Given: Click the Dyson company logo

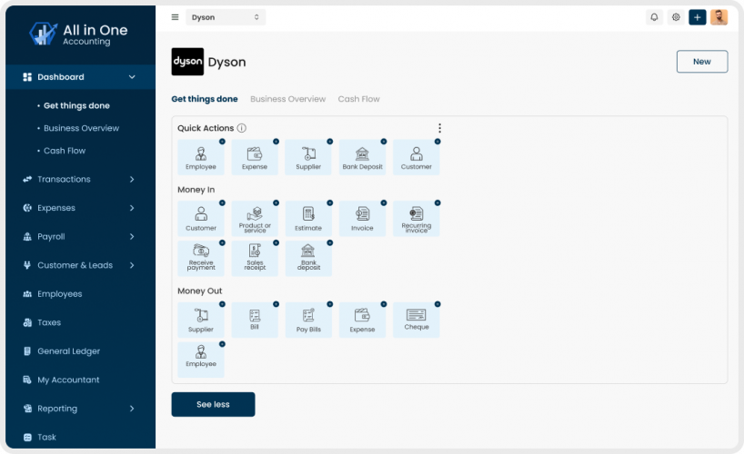Looking at the screenshot, I should click(187, 62).
